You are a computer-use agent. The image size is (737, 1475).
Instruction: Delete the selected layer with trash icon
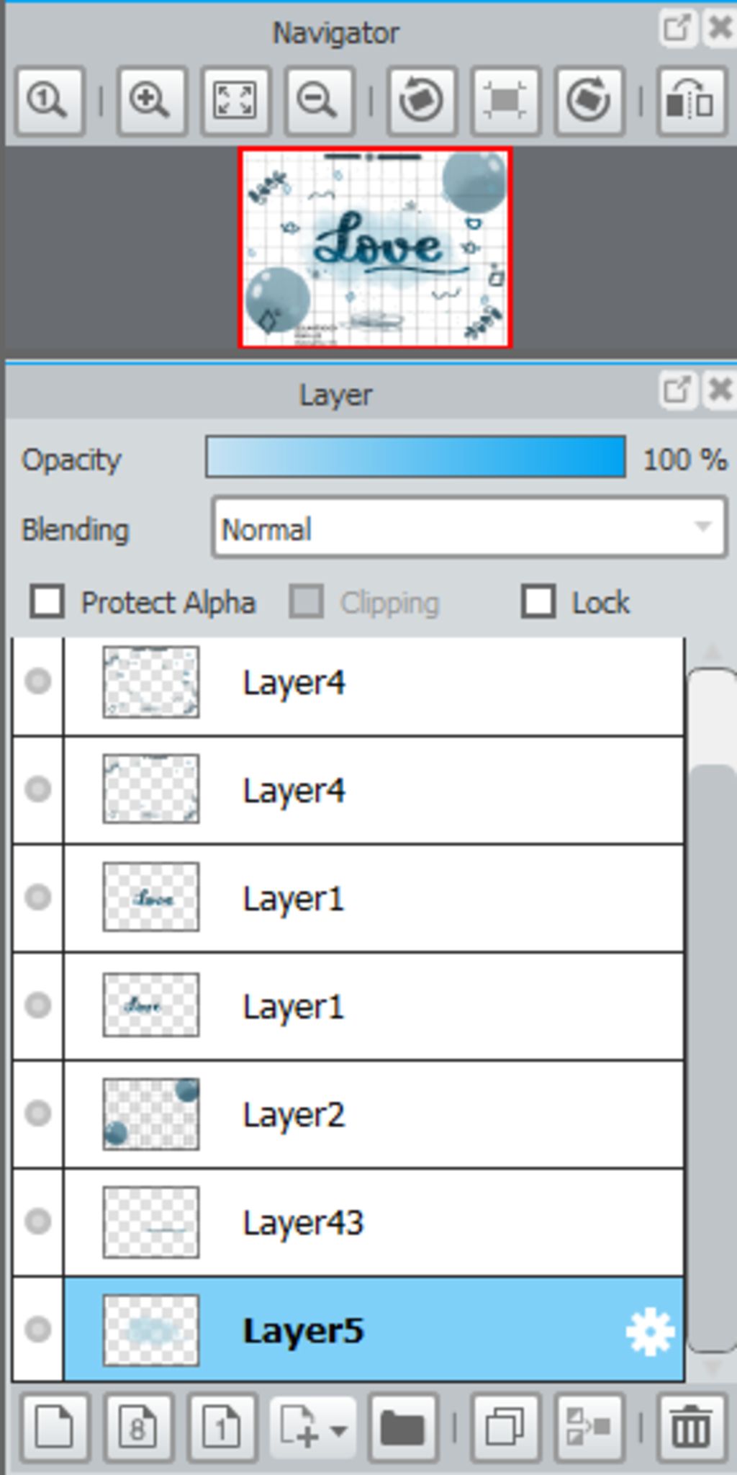[690, 1427]
